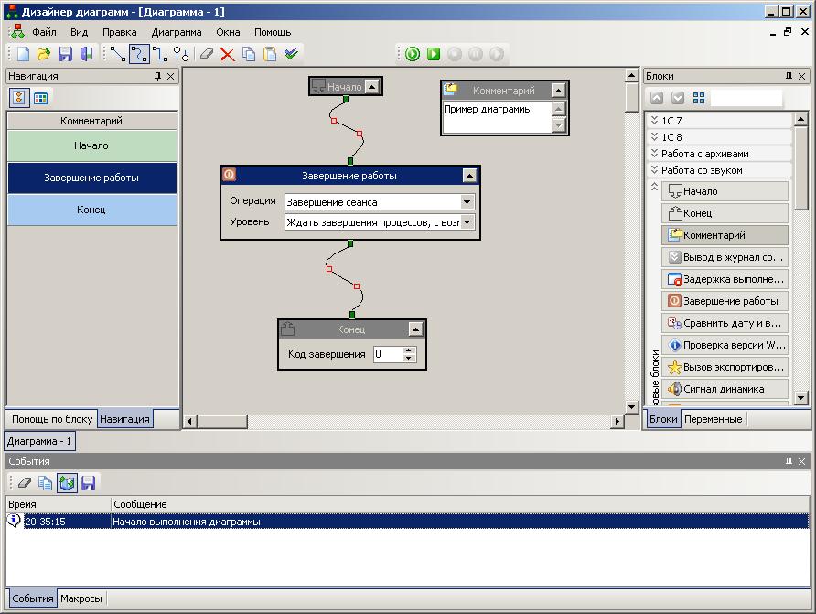Toggle list view in Навигация panel
Screen dimensions: 816x614
tap(19, 97)
